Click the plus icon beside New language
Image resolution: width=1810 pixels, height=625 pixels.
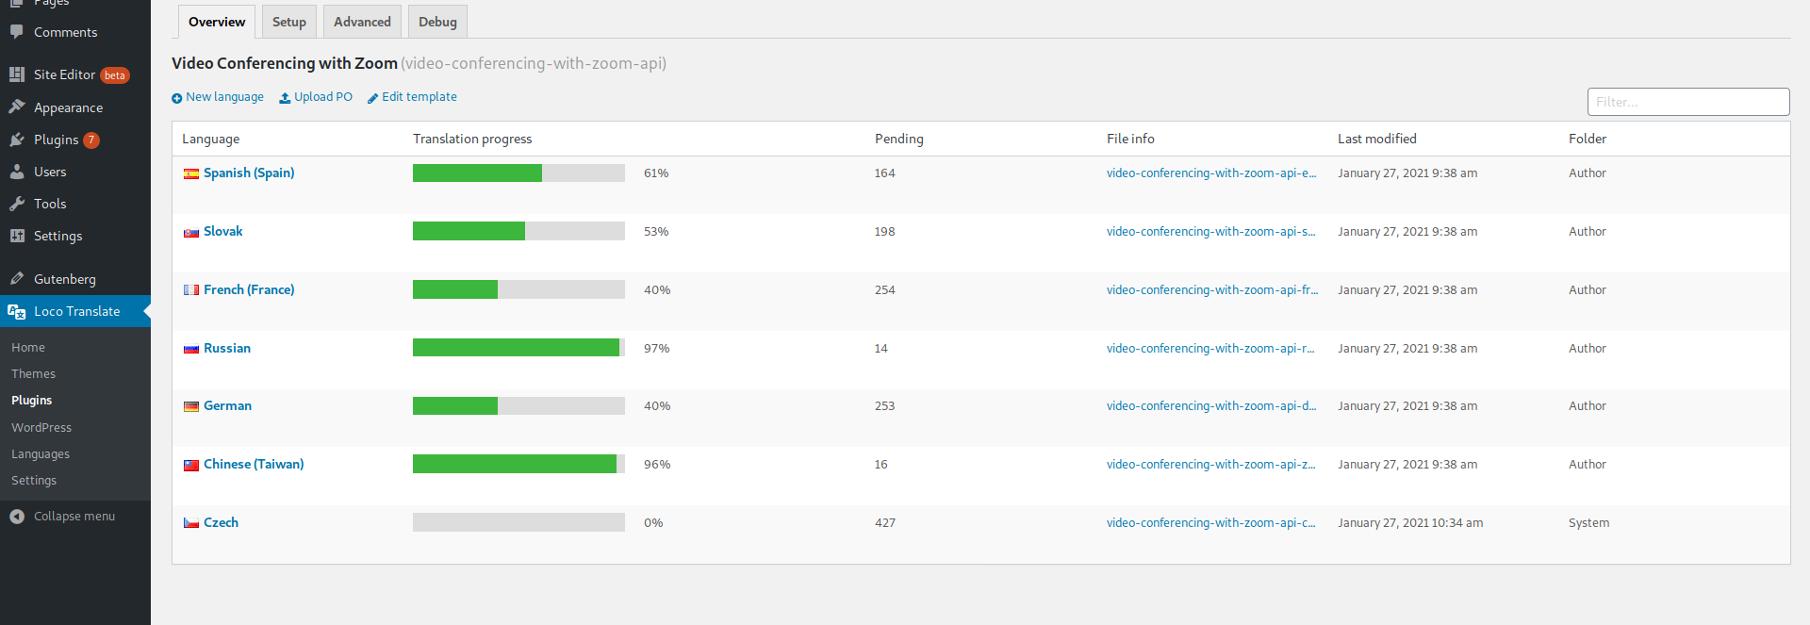point(176,98)
